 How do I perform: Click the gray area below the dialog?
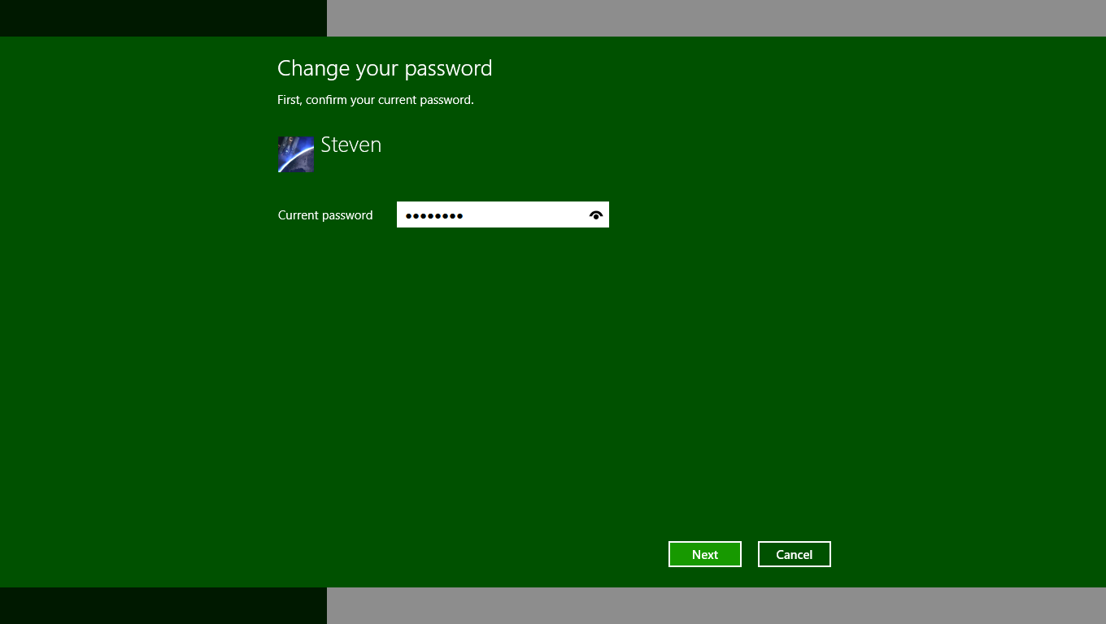click(716, 605)
